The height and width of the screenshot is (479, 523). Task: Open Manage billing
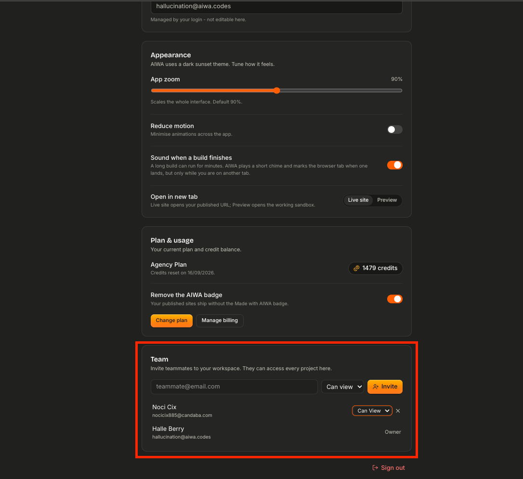(220, 321)
